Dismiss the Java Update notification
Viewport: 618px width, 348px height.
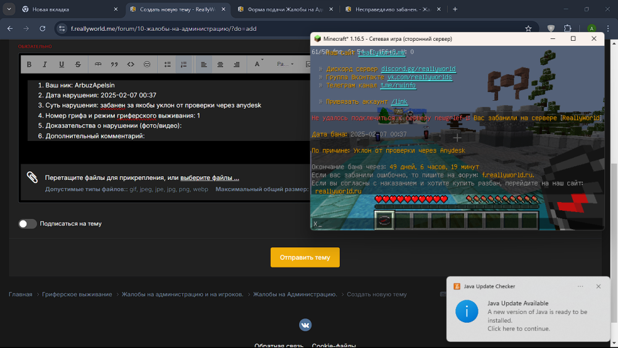click(x=598, y=287)
